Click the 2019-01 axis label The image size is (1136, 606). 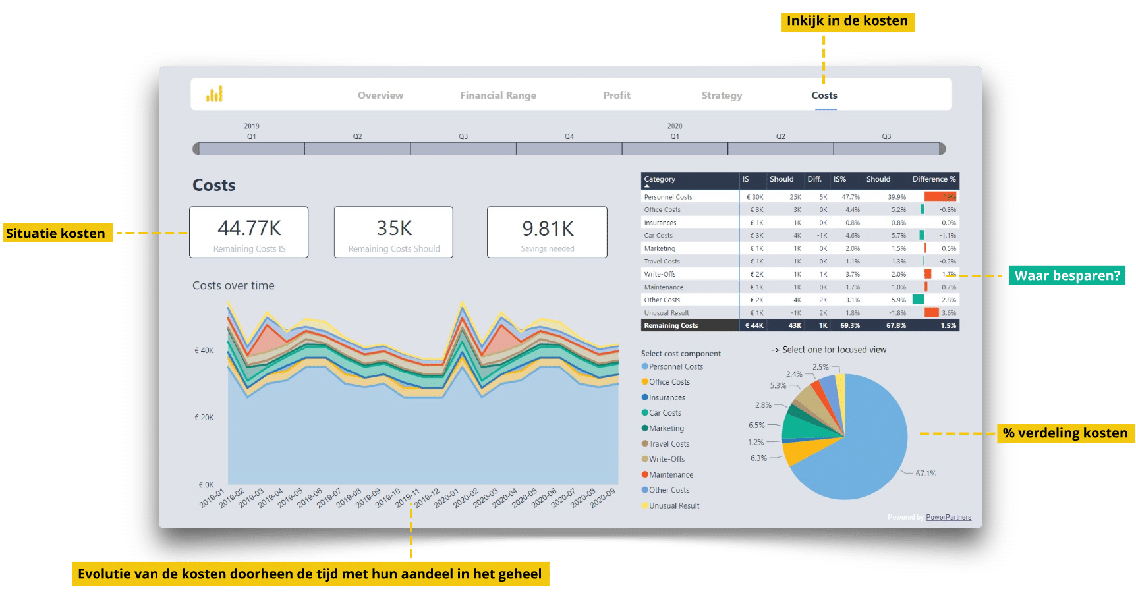tap(212, 498)
